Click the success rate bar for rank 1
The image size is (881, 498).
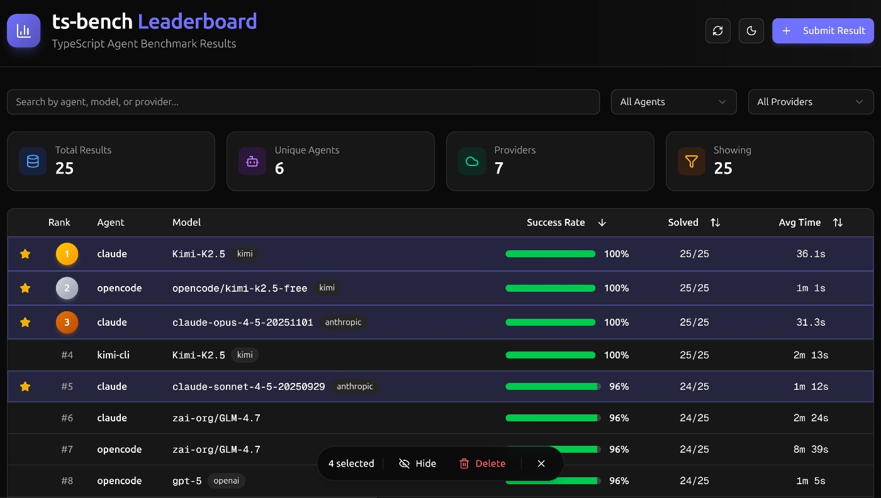click(x=551, y=254)
